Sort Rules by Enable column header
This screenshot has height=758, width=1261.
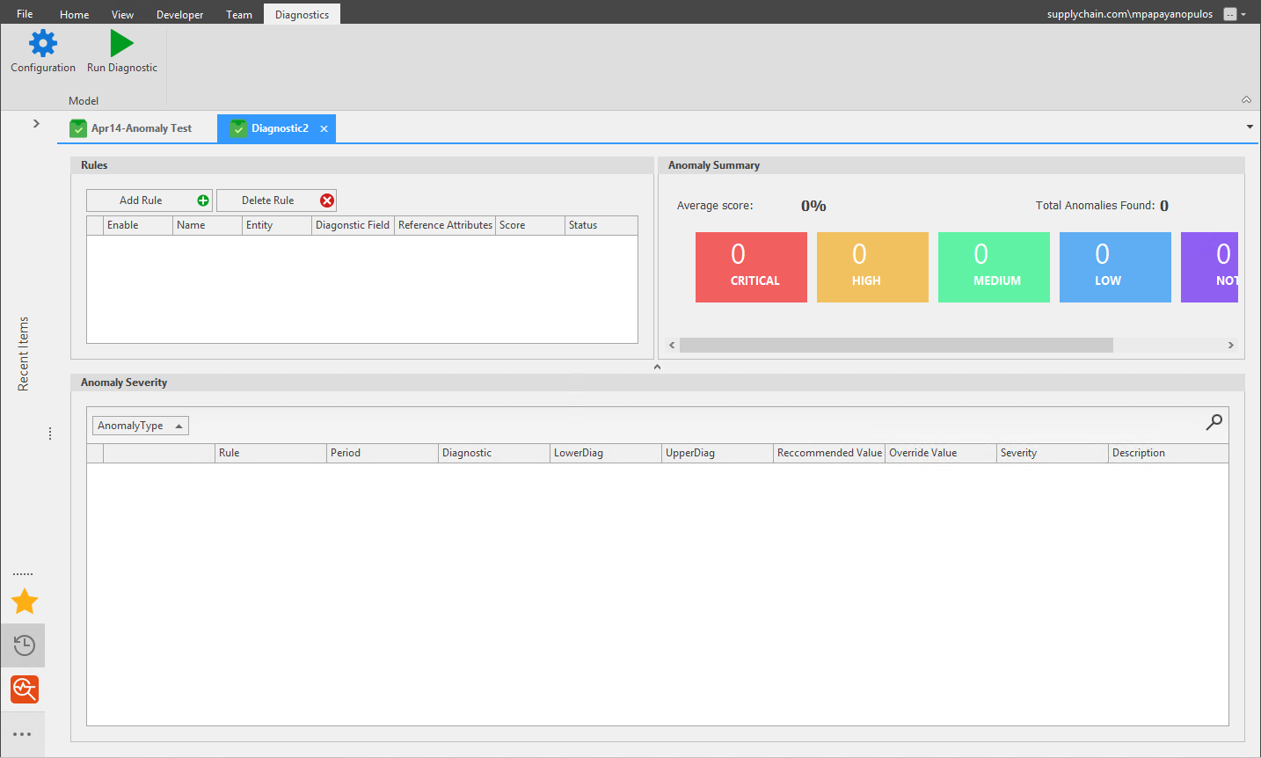tap(138, 225)
